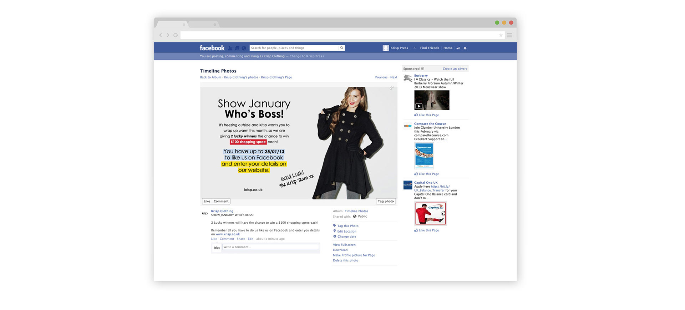Image resolution: width=685 pixels, height=310 pixels.
Task: Click the Like button under the photo
Action: 207,201
